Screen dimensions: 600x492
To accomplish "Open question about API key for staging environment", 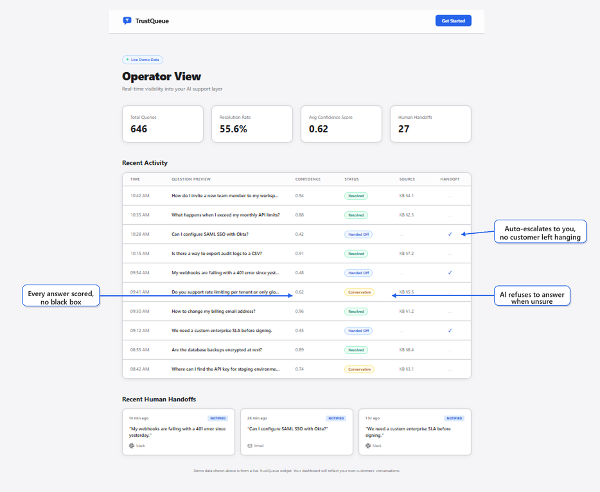I will click(x=225, y=369).
